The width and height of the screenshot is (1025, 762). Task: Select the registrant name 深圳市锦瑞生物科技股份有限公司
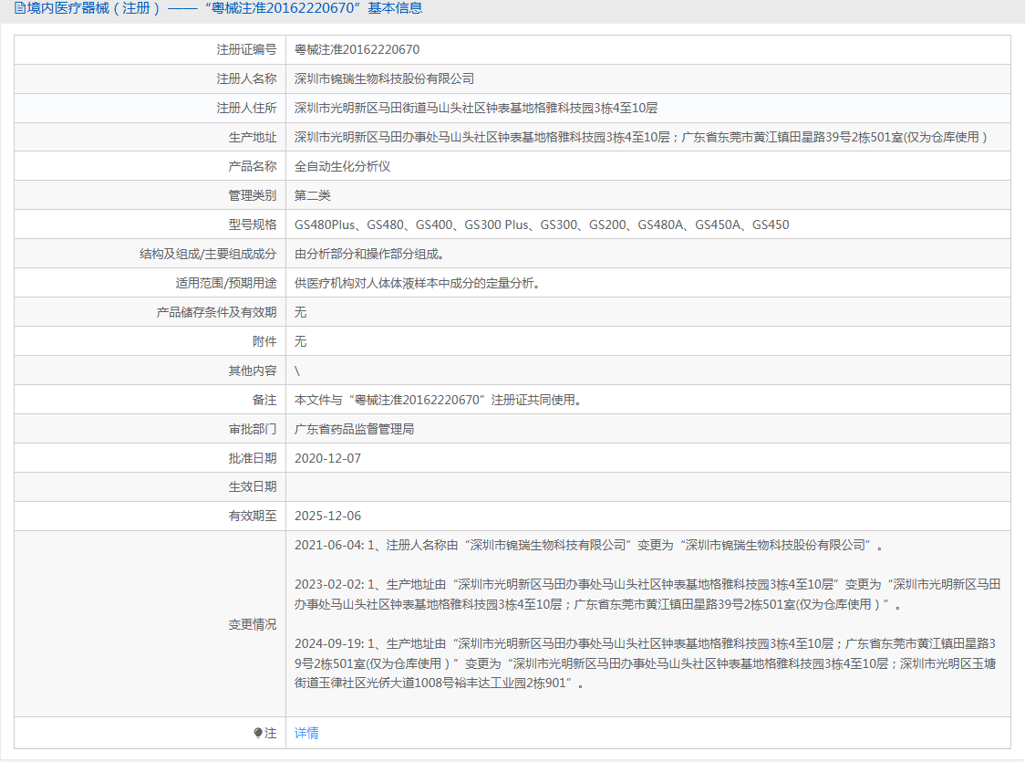pyautogui.click(x=385, y=79)
